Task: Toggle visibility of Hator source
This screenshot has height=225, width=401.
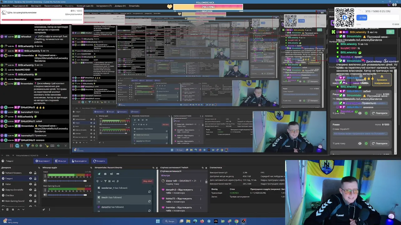Action: pyautogui.click(x=30, y=184)
